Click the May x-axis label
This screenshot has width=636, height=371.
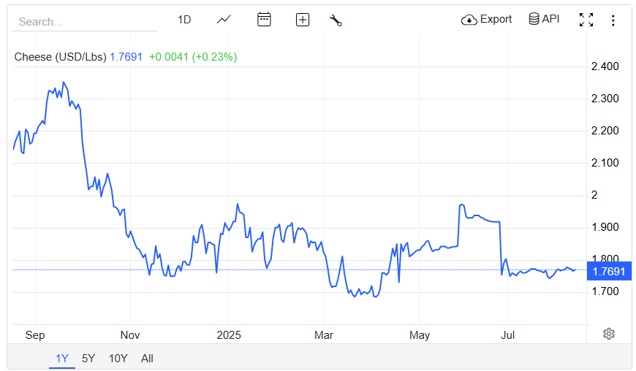[x=420, y=335]
